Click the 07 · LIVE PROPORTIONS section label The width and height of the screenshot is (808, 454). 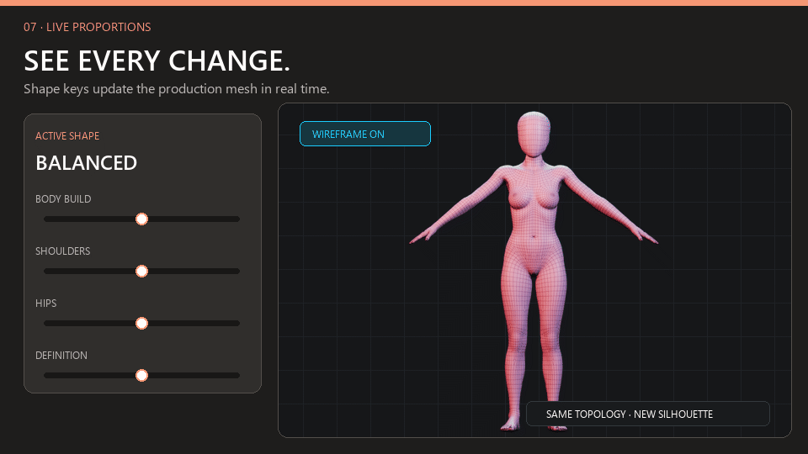coord(87,27)
